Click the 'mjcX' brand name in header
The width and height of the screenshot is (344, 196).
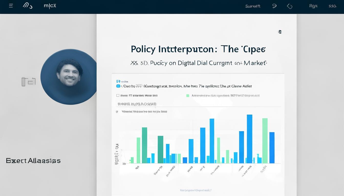coord(50,6)
